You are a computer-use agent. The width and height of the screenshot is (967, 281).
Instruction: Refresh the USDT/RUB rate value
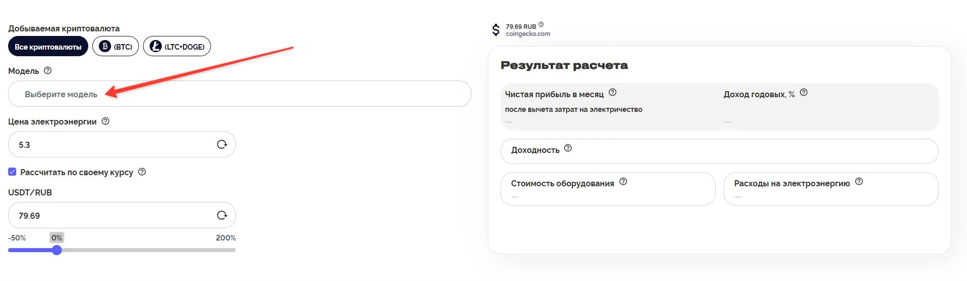222,215
